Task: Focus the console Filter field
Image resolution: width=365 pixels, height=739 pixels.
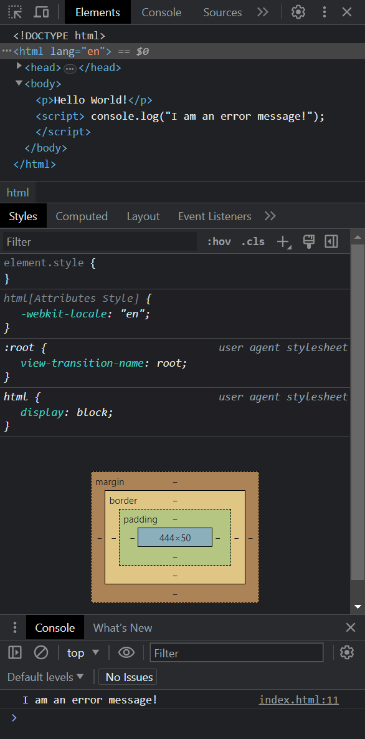Action: (237, 653)
